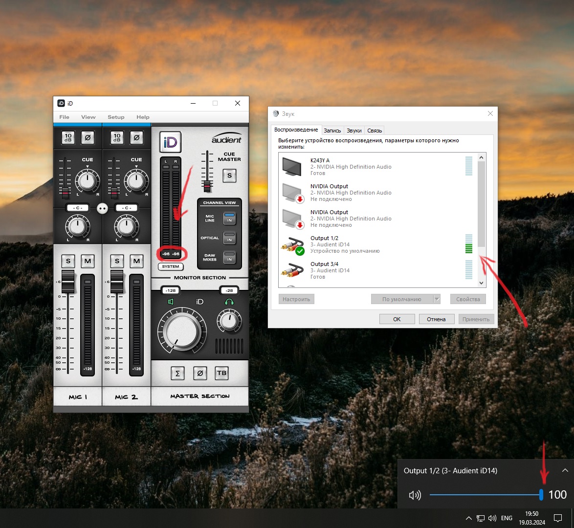Click Mic 2 cue level knob
The width and height of the screenshot is (574, 528).
(136, 181)
